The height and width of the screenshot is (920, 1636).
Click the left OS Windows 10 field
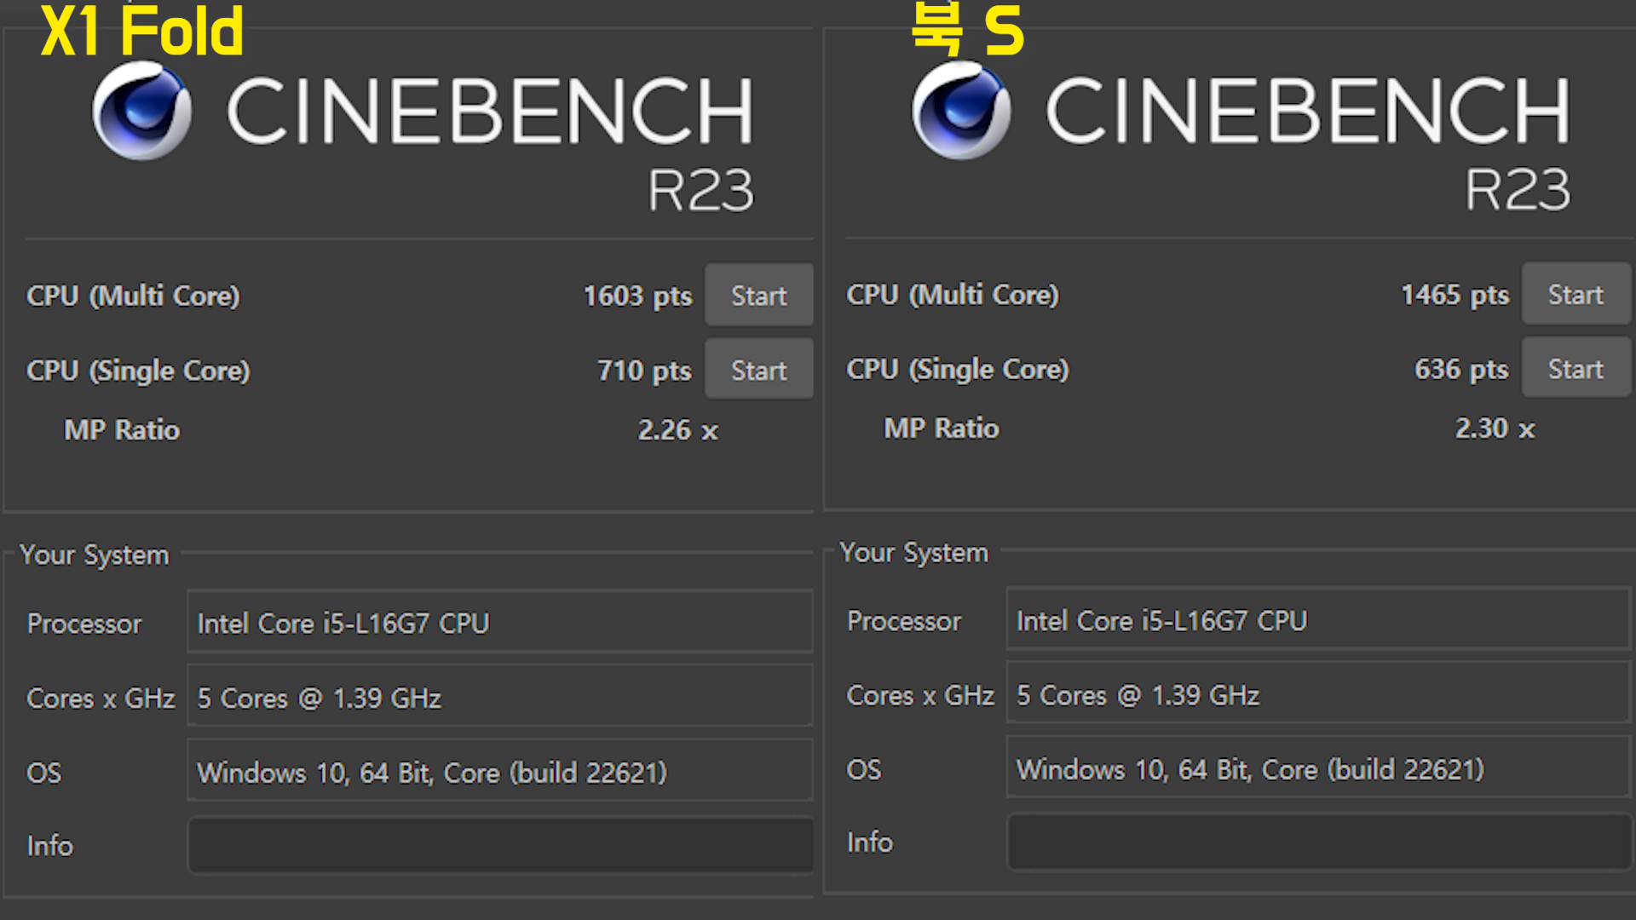(x=500, y=772)
